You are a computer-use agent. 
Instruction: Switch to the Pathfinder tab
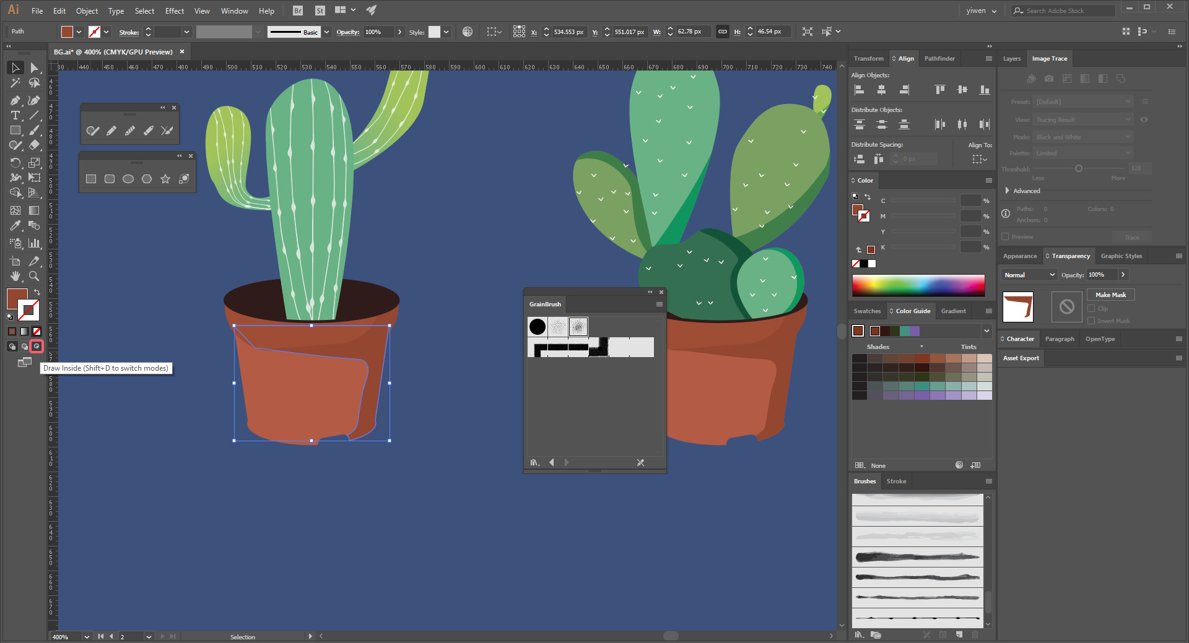939,59
